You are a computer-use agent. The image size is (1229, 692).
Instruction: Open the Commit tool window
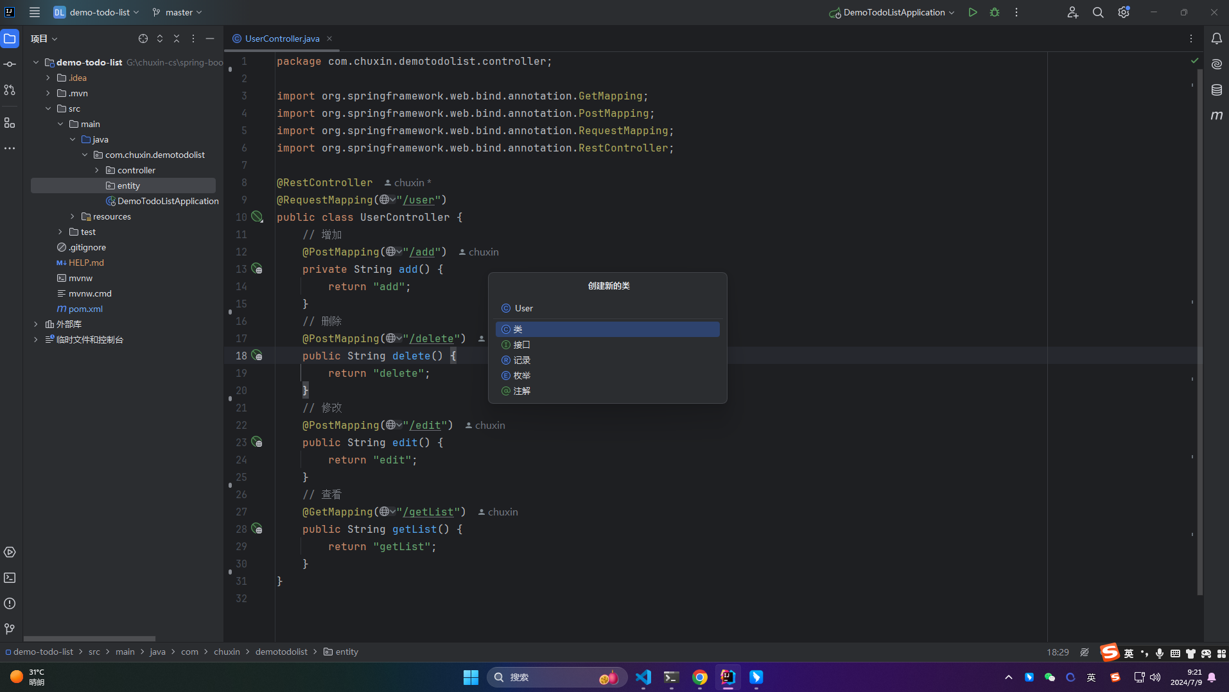coord(10,64)
